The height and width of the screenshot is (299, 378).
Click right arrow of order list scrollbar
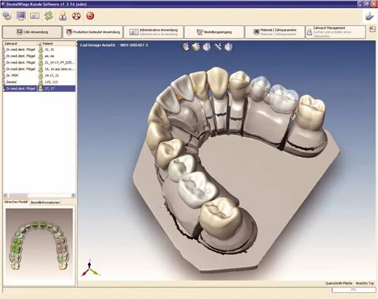click(73, 195)
